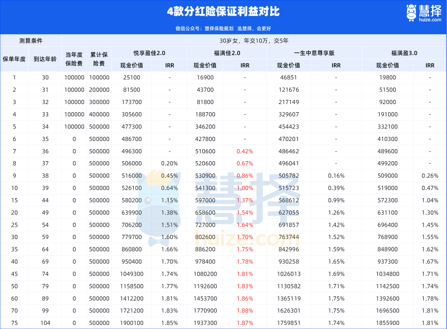Click the 慧择 cow mascot logo icon

tap(410, 12)
